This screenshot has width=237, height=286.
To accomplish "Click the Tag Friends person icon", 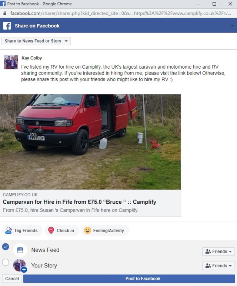I will pyautogui.click(x=9, y=230).
